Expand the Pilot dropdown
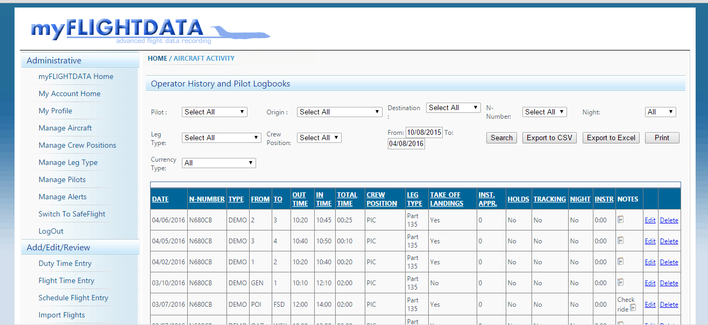 point(214,112)
